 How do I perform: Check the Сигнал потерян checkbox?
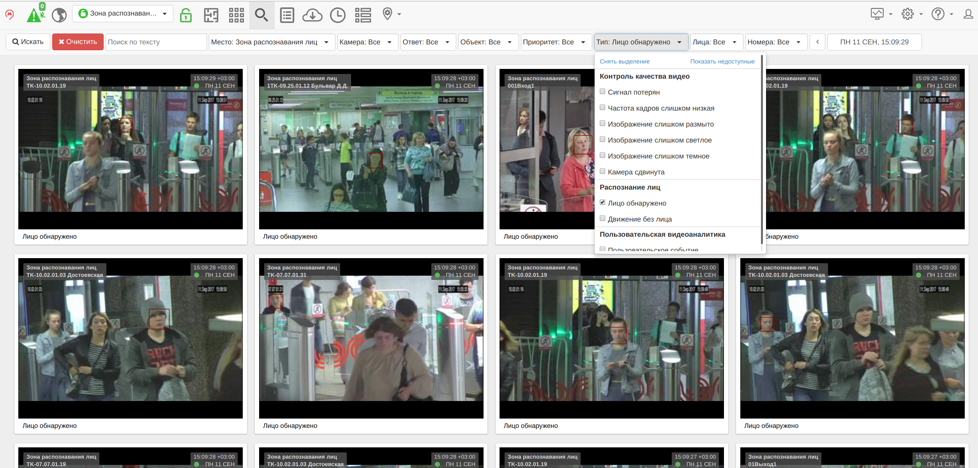[x=602, y=91]
